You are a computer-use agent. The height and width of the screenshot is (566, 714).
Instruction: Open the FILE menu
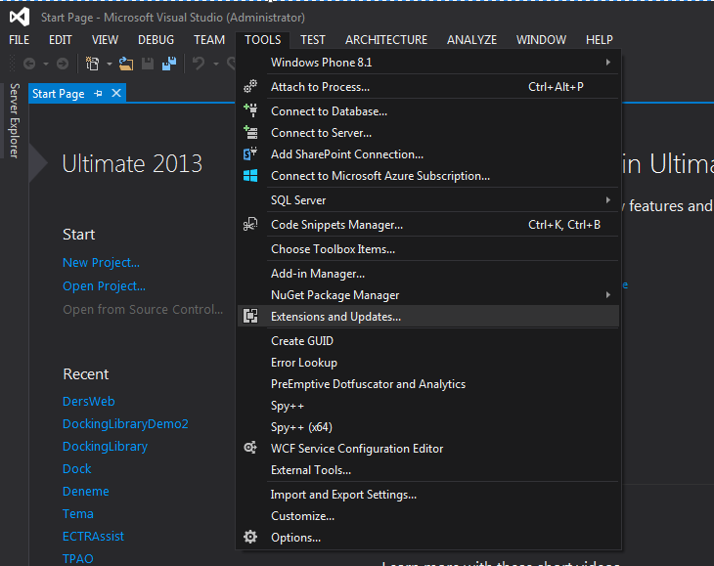(20, 40)
